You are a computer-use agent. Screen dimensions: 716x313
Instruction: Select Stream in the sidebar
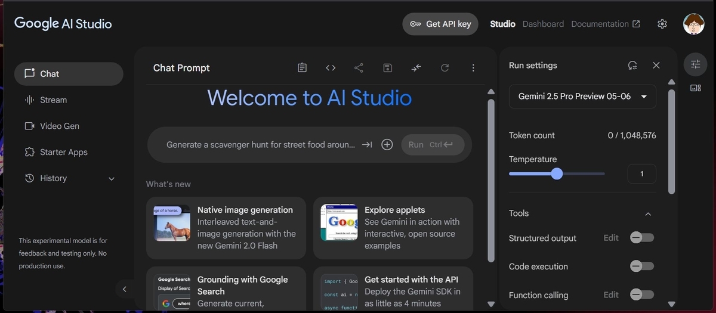point(69,100)
